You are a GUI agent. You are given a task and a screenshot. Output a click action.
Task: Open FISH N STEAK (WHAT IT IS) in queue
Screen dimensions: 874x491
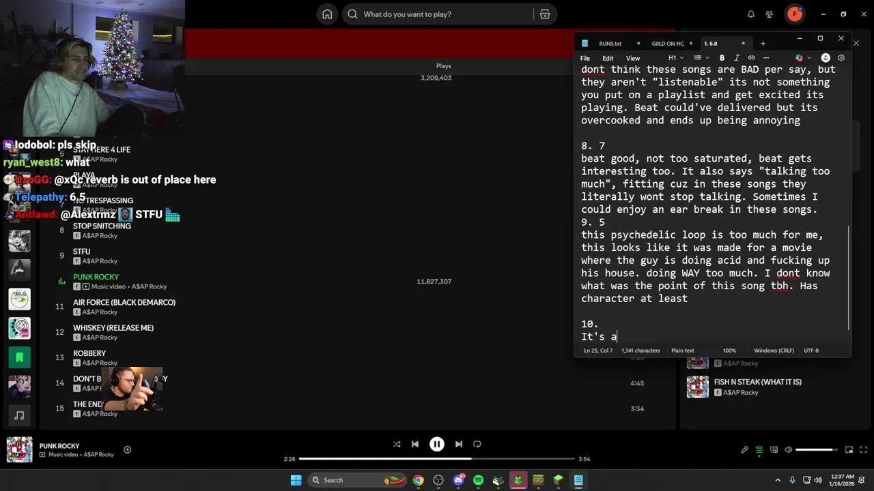(x=758, y=382)
